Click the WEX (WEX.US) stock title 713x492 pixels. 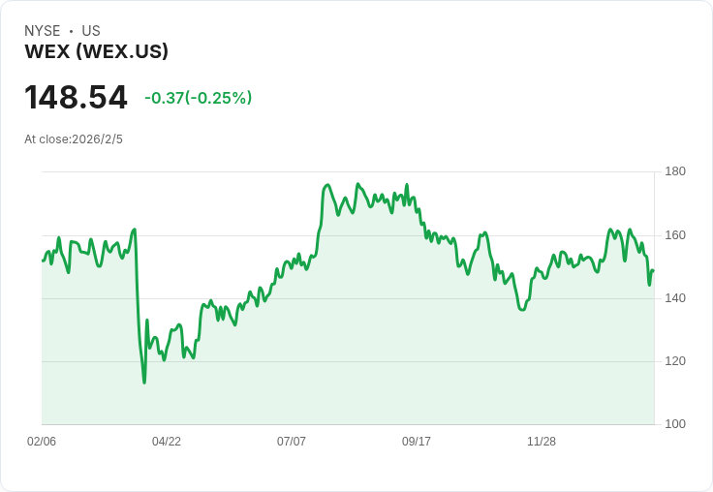click(97, 51)
